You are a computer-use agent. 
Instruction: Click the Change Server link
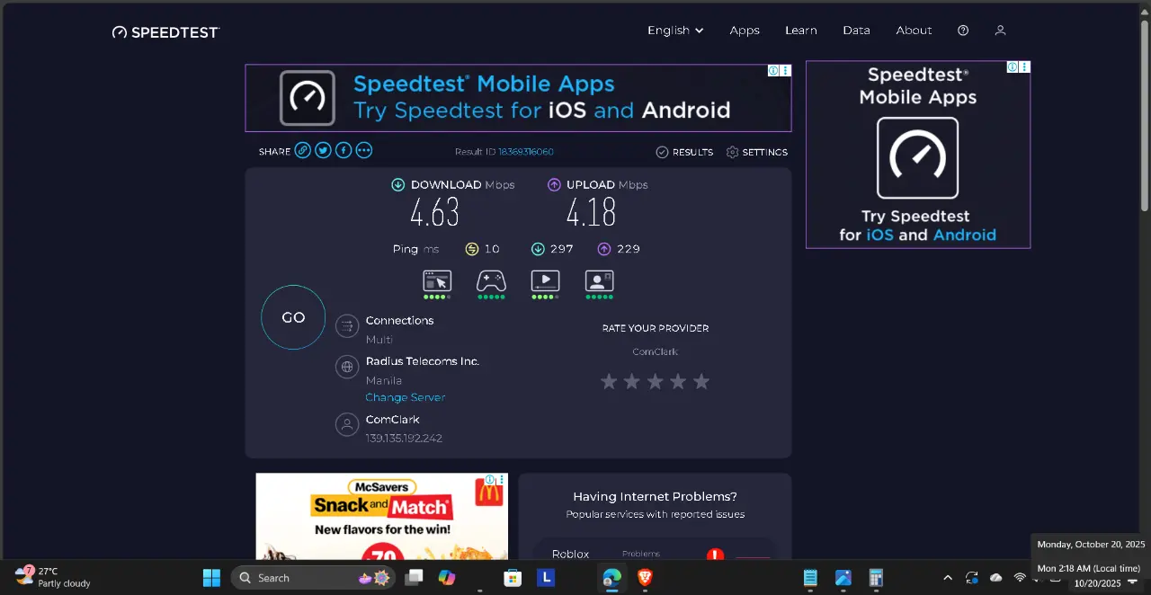point(406,397)
